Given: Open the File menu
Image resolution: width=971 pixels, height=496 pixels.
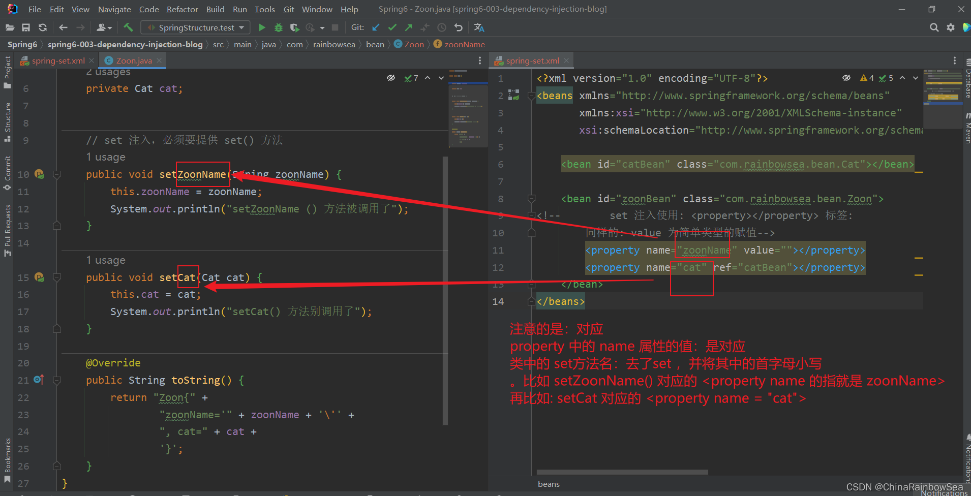Looking at the screenshot, I should (x=35, y=9).
